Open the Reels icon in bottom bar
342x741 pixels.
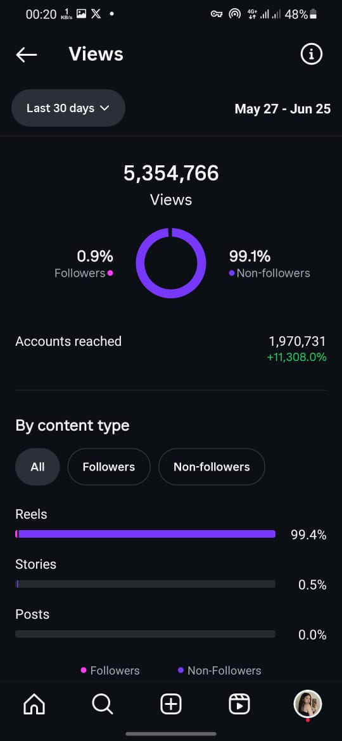coord(239,705)
